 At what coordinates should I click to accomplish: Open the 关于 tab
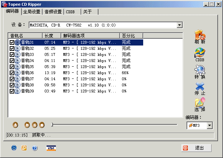(89, 12)
